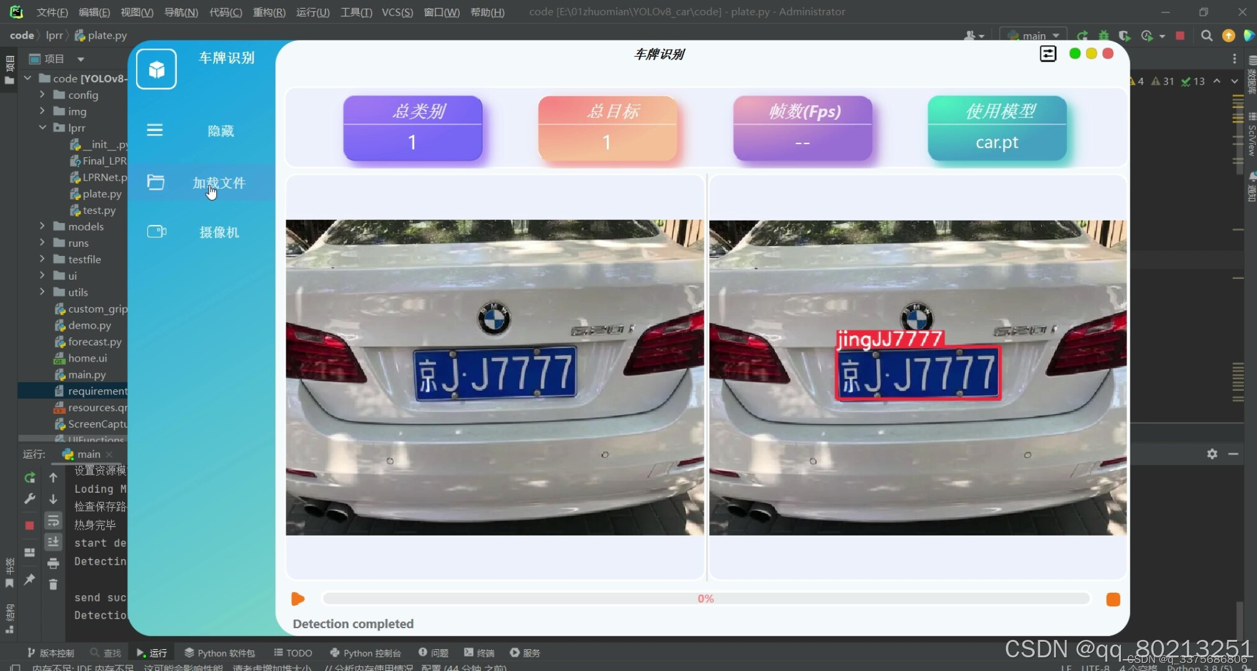Open the 运行(U) menu

coord(312,12)
